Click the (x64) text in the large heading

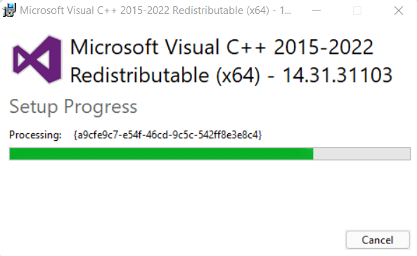pos(238,76)
